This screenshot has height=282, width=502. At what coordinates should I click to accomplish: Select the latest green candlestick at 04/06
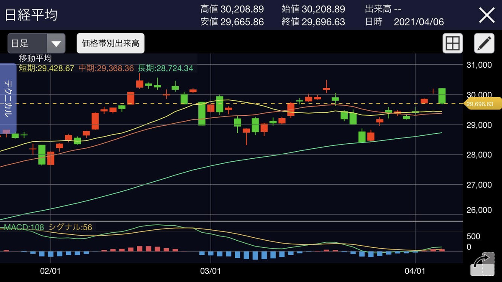pyautogui.click(x=442, y=96)
